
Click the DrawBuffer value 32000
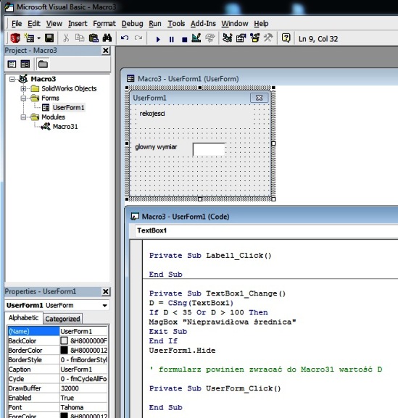click(x=84, y=388)
